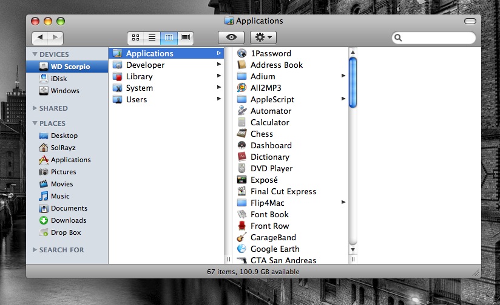Viewport: 500px width, 305px height.
Task: Collapse the DEVICES section
Action: point(35,54)
